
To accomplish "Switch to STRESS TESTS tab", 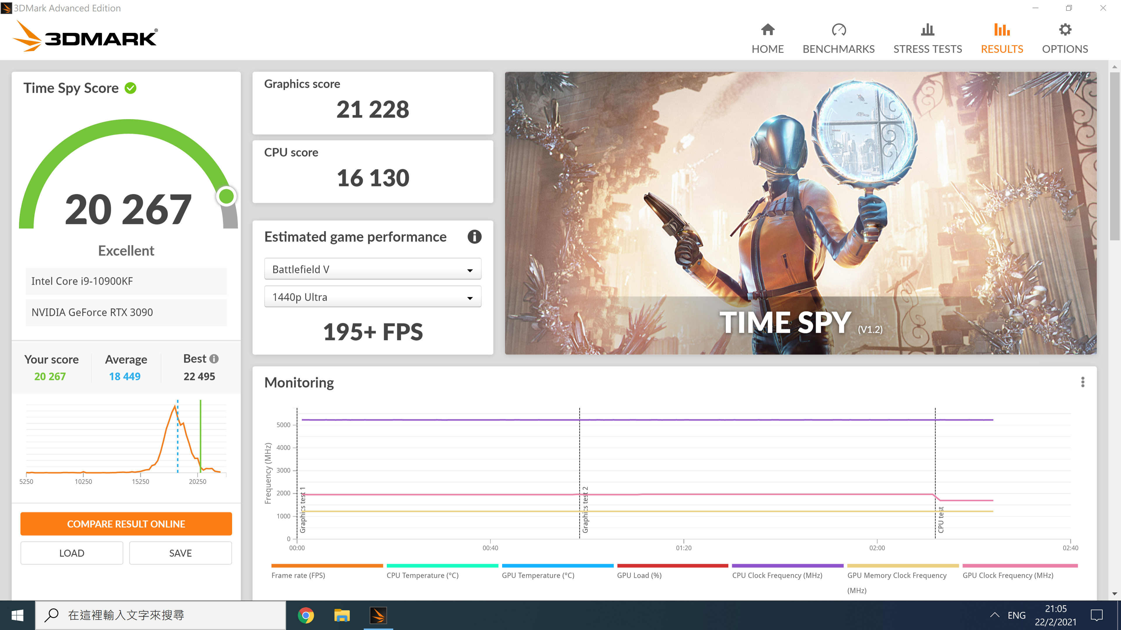I will (928, 39).
